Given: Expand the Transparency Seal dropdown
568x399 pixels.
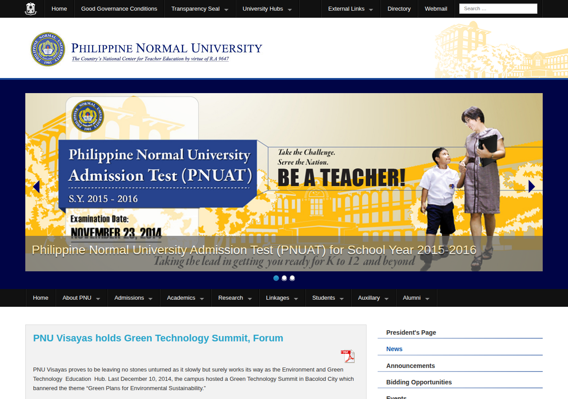Looking at the screenshot, I should coord(200,9).
